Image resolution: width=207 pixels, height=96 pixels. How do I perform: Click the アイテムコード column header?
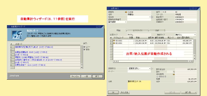(121, 38)
